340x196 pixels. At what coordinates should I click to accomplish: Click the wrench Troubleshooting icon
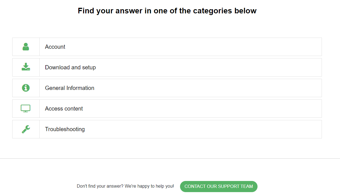pos(26,129)
